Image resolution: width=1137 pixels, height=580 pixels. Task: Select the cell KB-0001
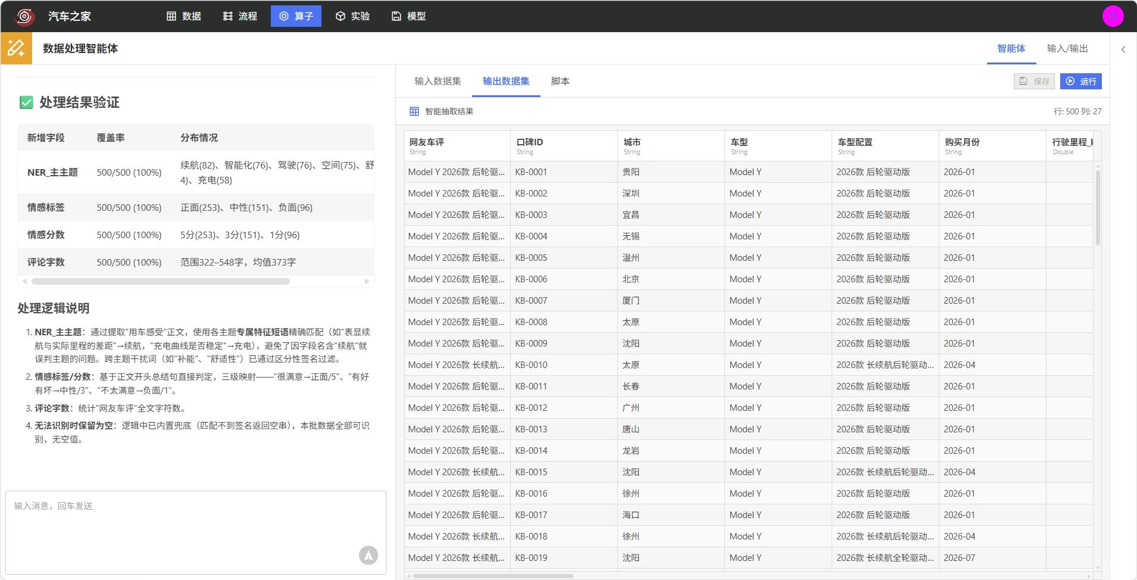click(564, 172)
